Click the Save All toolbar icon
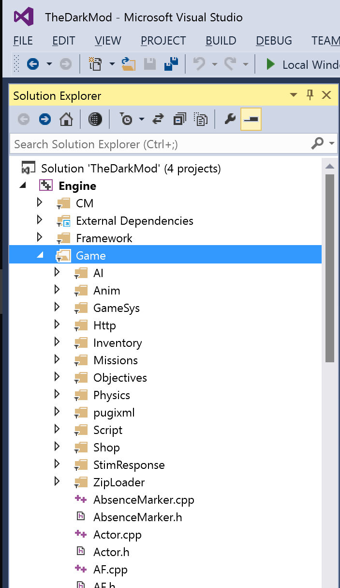340x588 pixels. (x=171, y=64)
